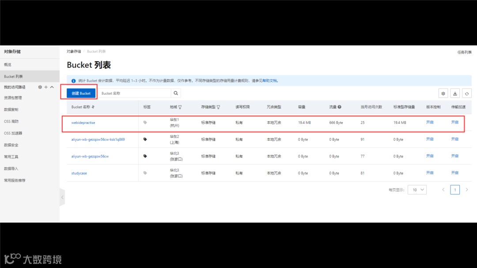Go to 概览 in sidebar
Viewport: 477px width, 268px height.
[x=8, y=65]
